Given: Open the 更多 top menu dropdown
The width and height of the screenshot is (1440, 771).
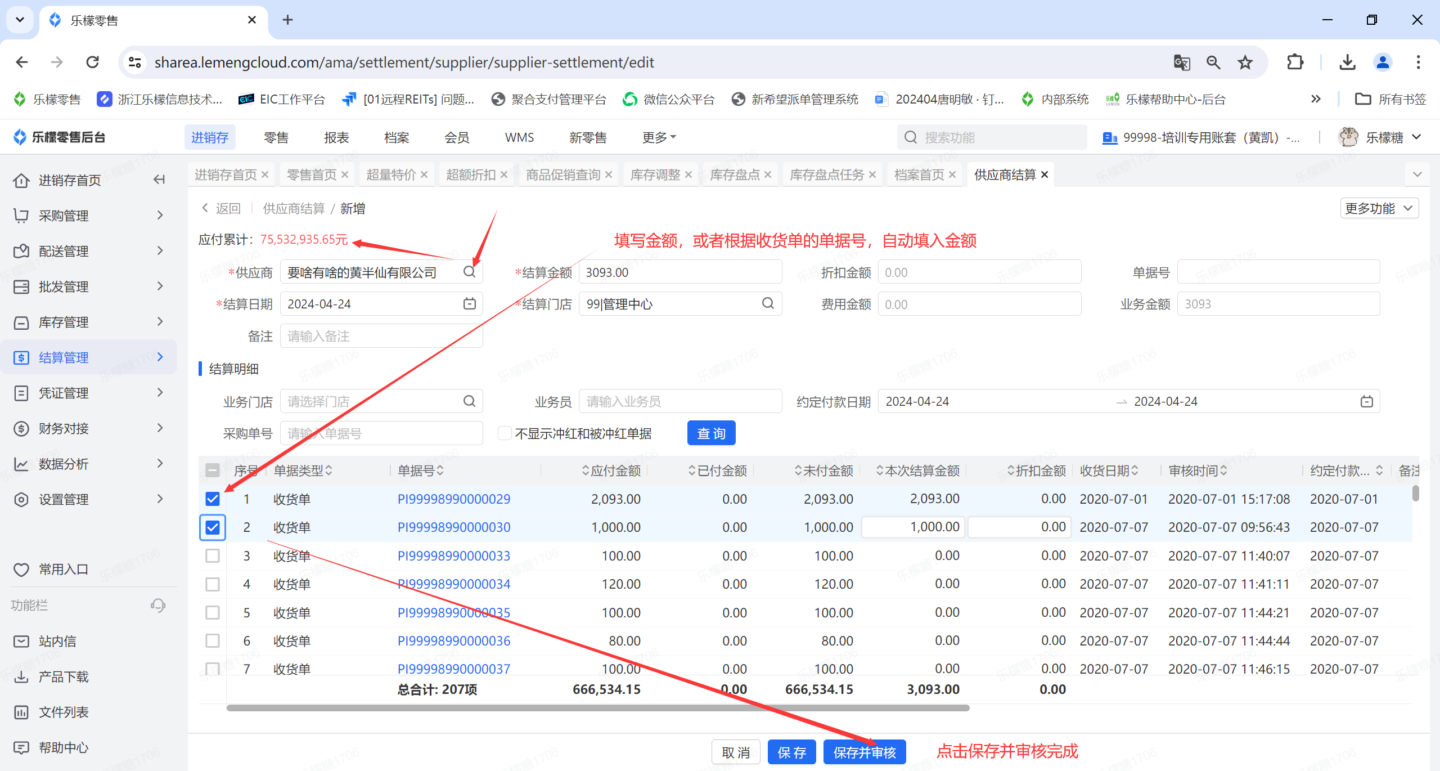Looking at the screenshot, I should point(659,137).
